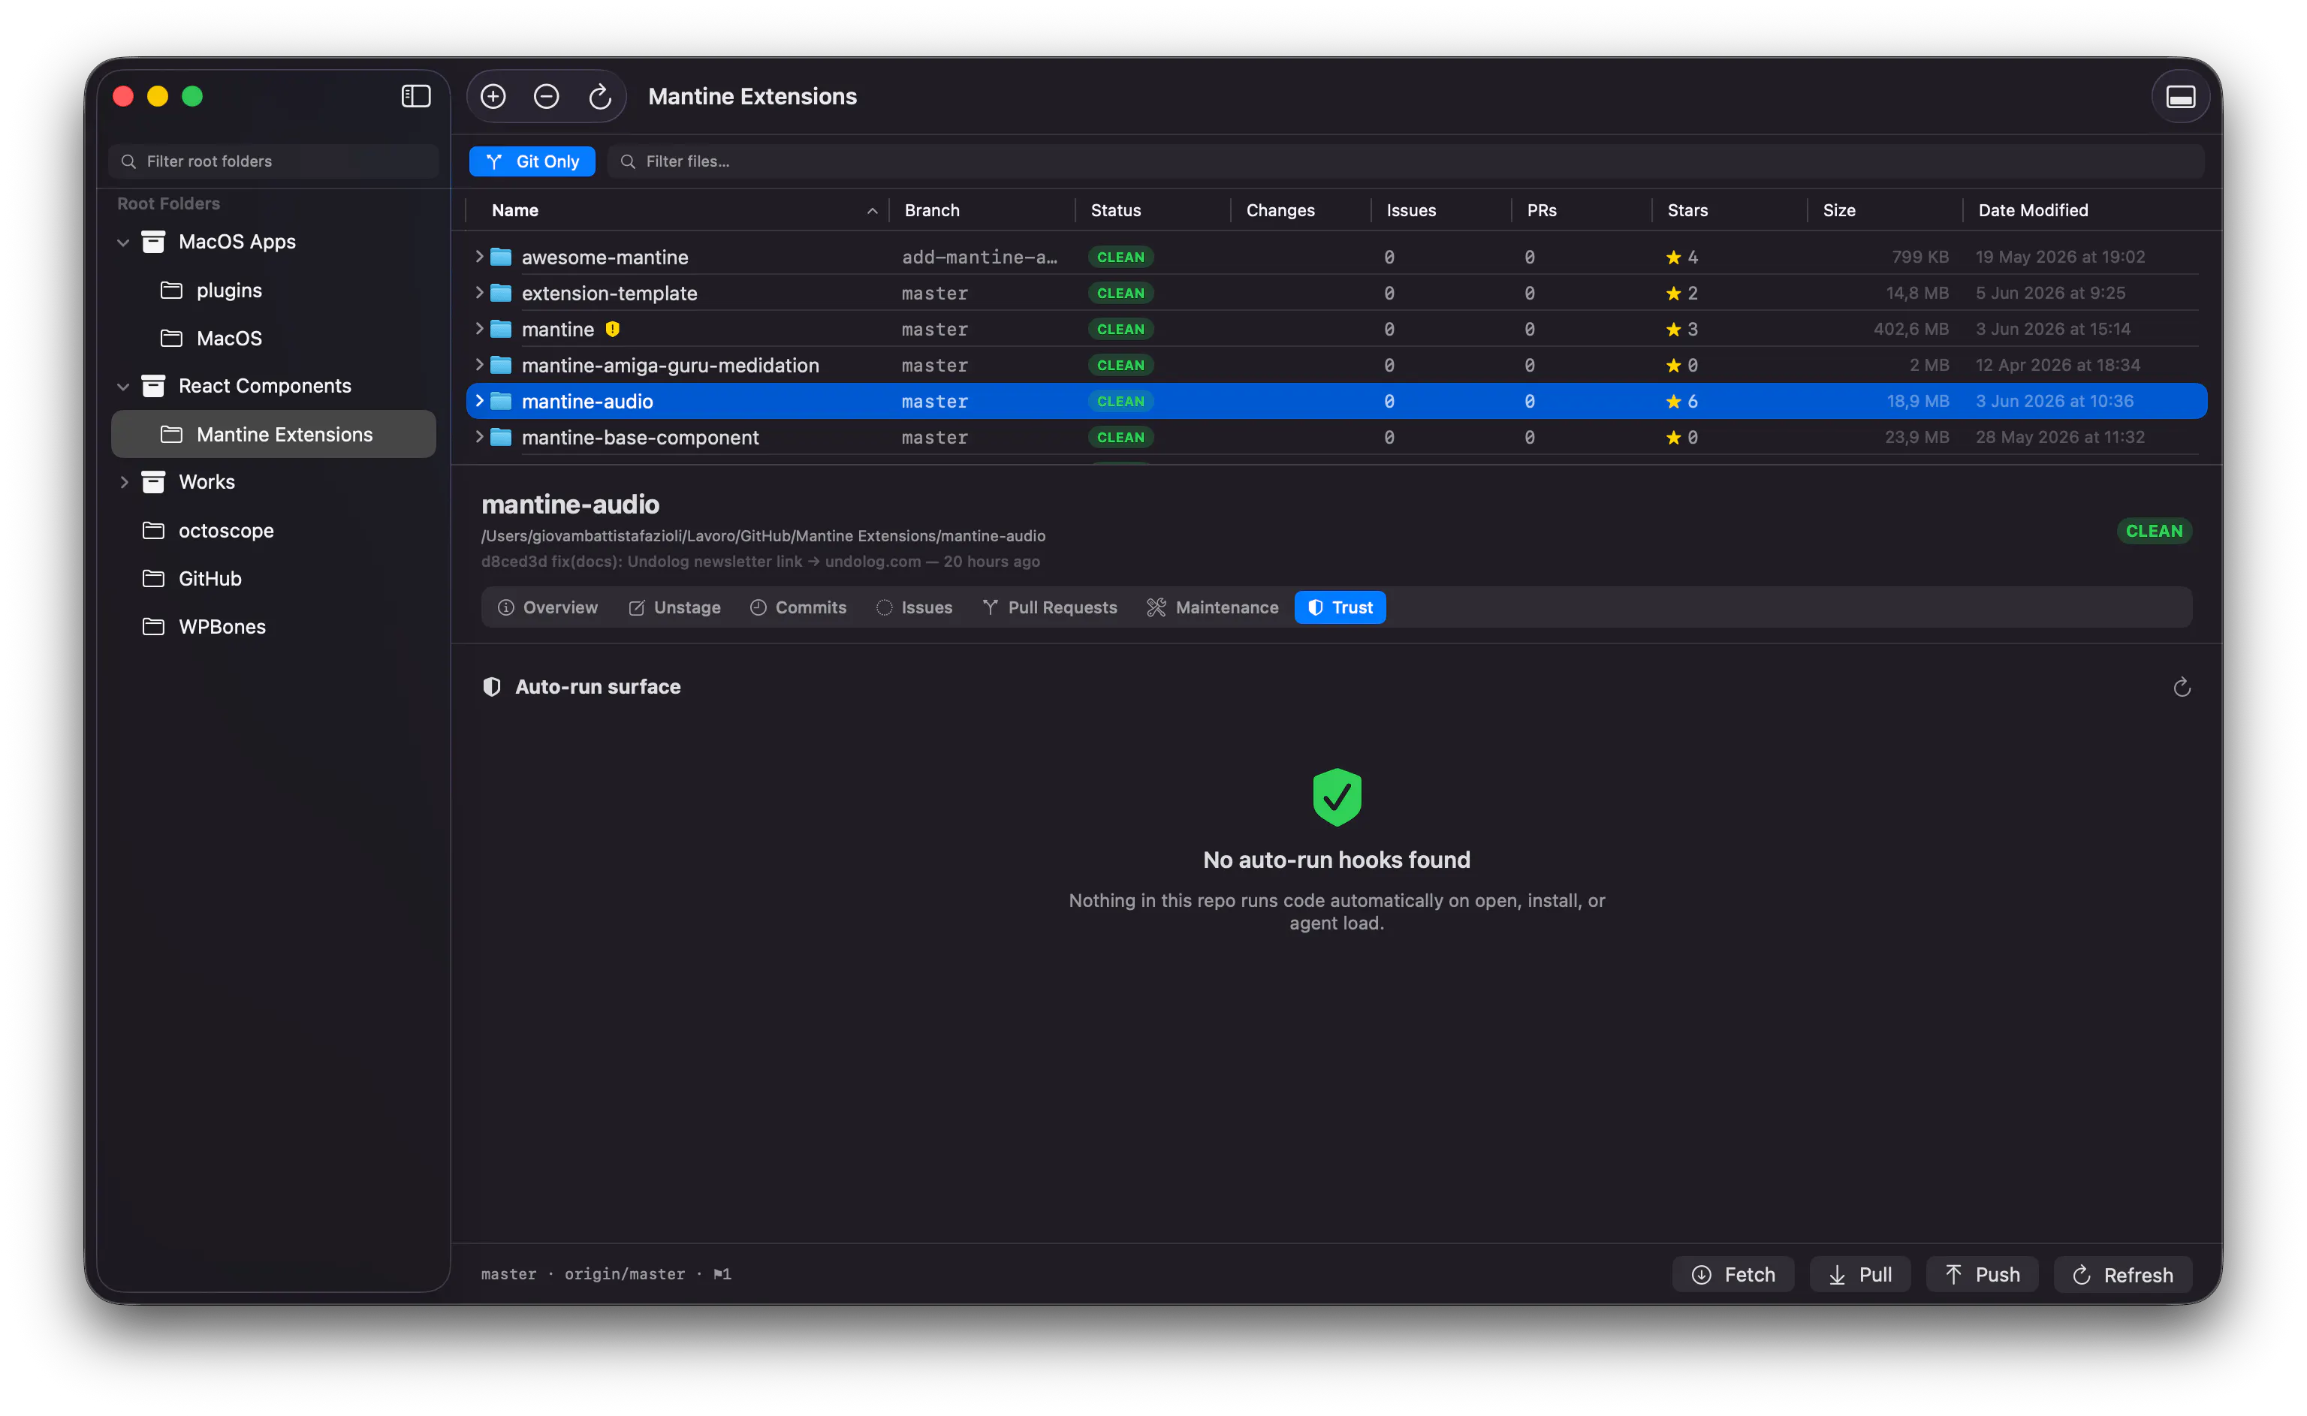Click the mantine-audio repository path text

coord(762,535)
